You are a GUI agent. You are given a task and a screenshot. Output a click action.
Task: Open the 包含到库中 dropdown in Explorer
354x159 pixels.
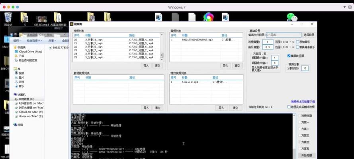[35, 41]
